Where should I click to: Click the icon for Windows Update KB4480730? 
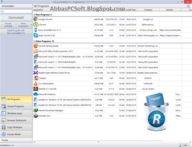pyautogui.click(x=36, y=105)
